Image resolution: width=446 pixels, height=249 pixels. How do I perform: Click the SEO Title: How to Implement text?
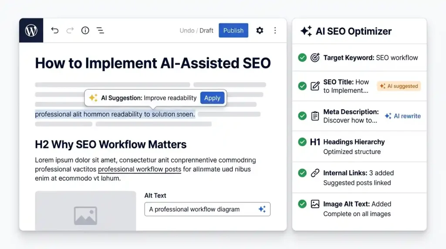click(x=346, y=86)
